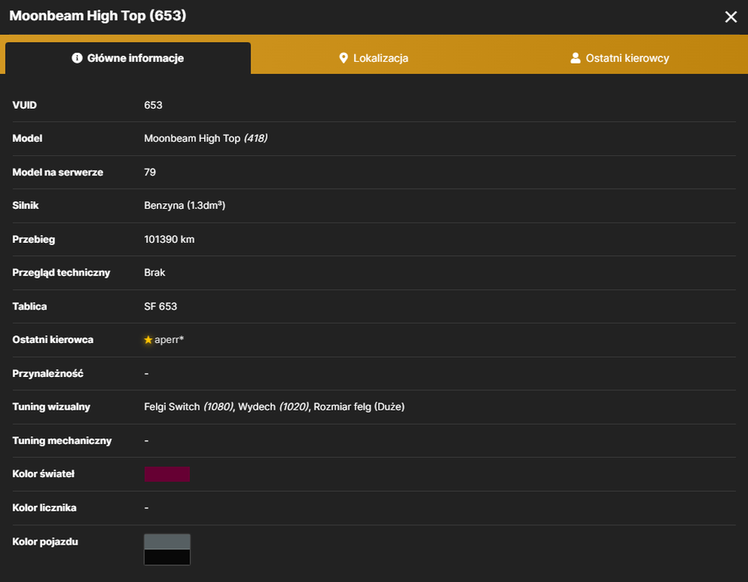The width and height of the screenshot is (748, 582).
Task: Click the VUID label
Action: (24, 105)
